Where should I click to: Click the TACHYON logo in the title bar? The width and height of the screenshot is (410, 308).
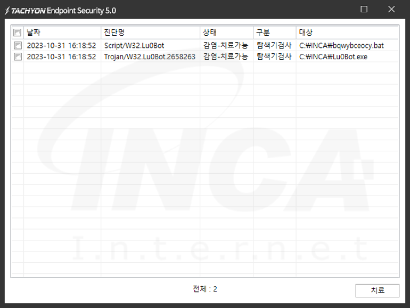click(x=25, y=11)
